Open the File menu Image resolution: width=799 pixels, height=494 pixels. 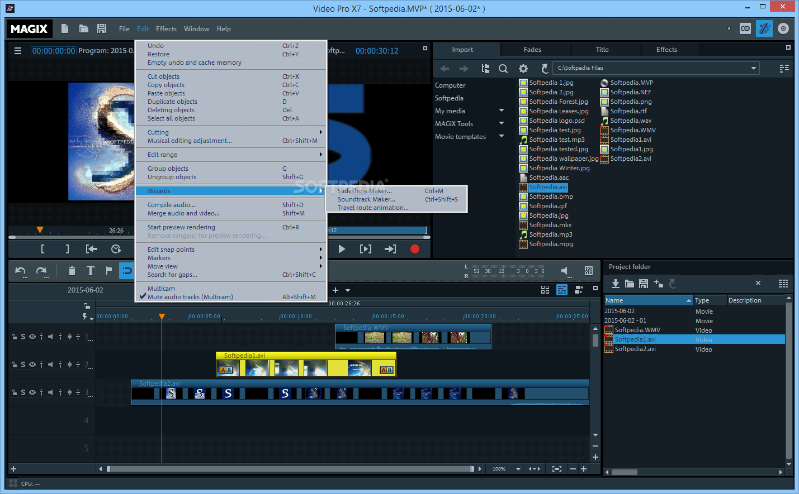click(124, 29)
